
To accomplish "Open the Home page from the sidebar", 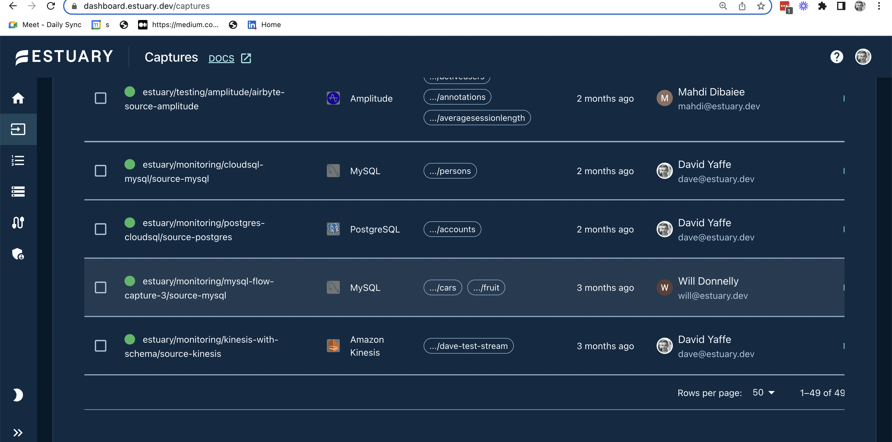I will tap(18, 99).
